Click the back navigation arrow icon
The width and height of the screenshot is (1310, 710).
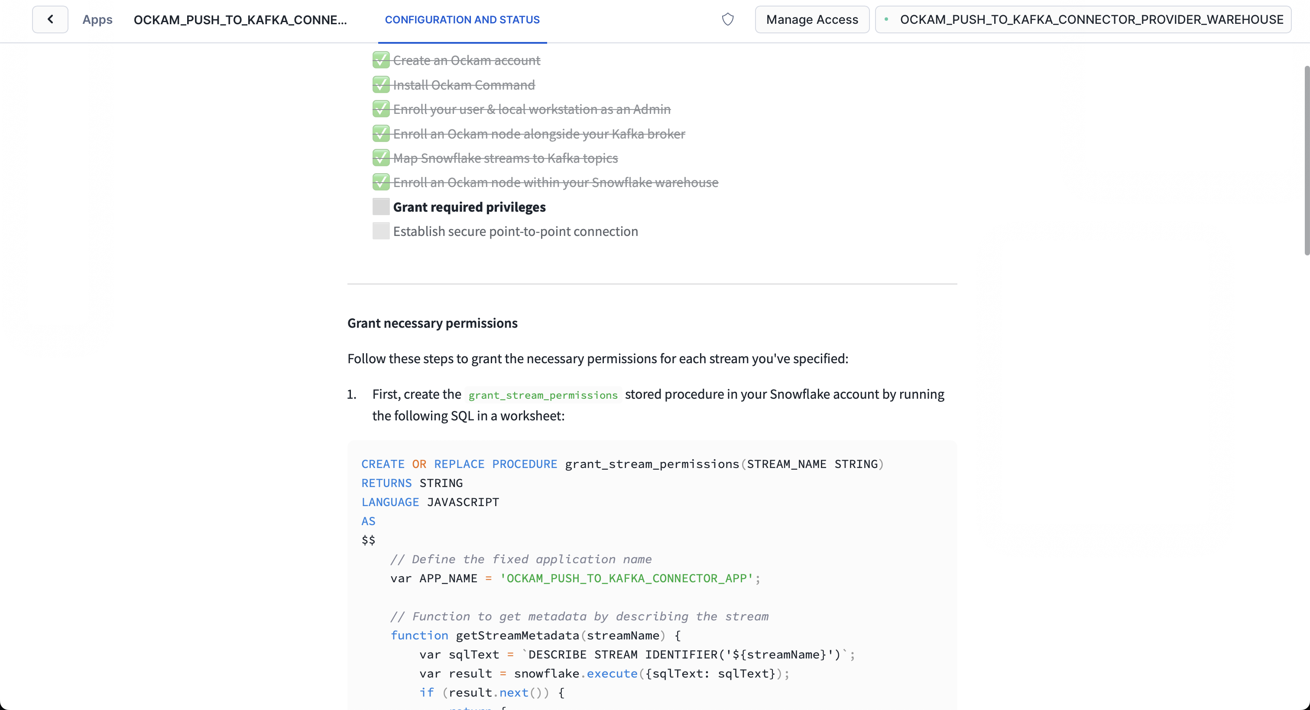point(50,19)
